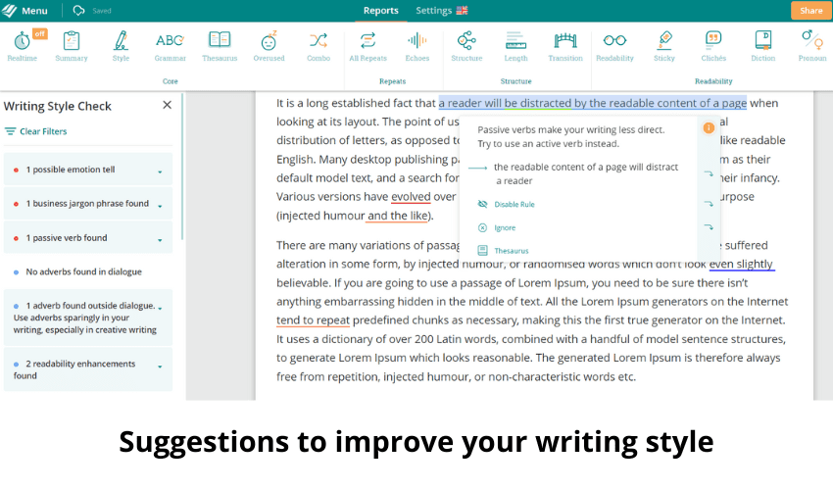The width and height of the screenshot is (833, 490).
Task: Apply the suggested active-voice replacement
Action: (585, 173)
